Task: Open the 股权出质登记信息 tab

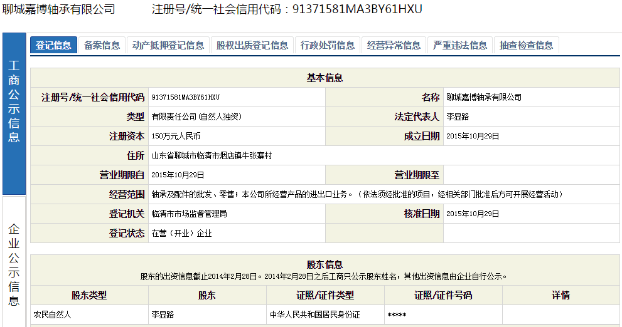Action: coord(252,45)
